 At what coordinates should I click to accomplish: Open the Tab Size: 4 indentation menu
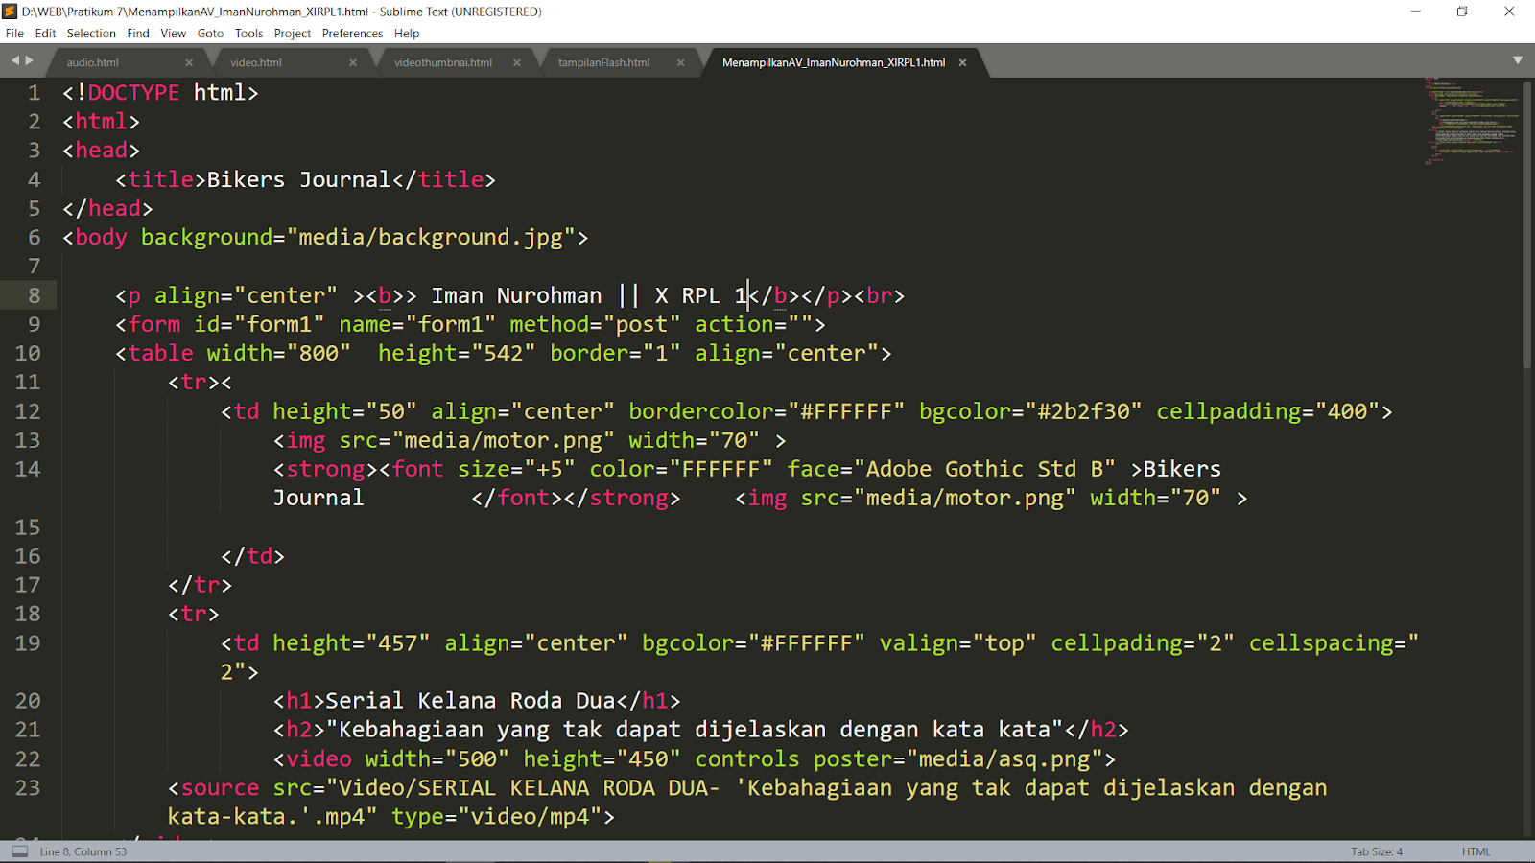point(1375,851)
